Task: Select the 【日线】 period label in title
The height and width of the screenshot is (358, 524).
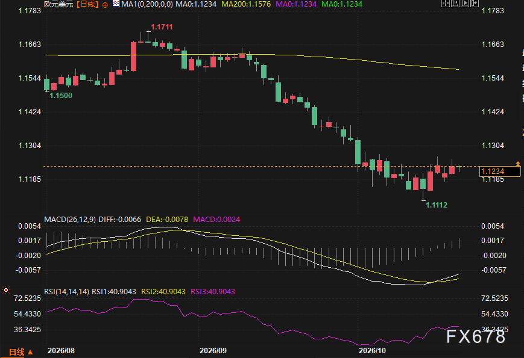Action: 87,4
